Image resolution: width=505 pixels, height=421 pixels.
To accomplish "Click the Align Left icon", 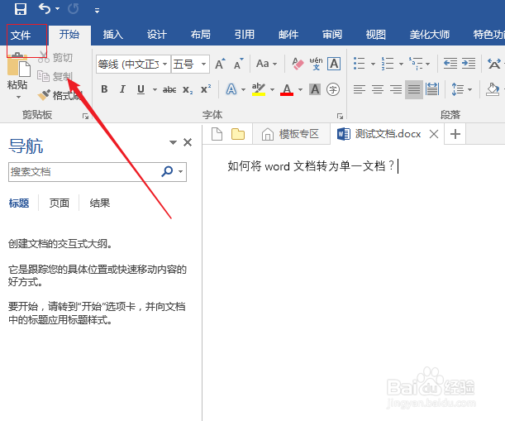I will point(359,89).
